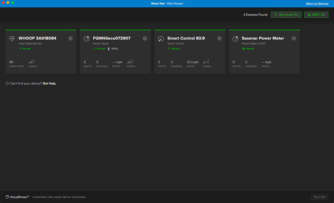This screenshot has width=334, height=203.
Task: Click the heart rate icon on WHOOP card
Action: tap(12, 39)
